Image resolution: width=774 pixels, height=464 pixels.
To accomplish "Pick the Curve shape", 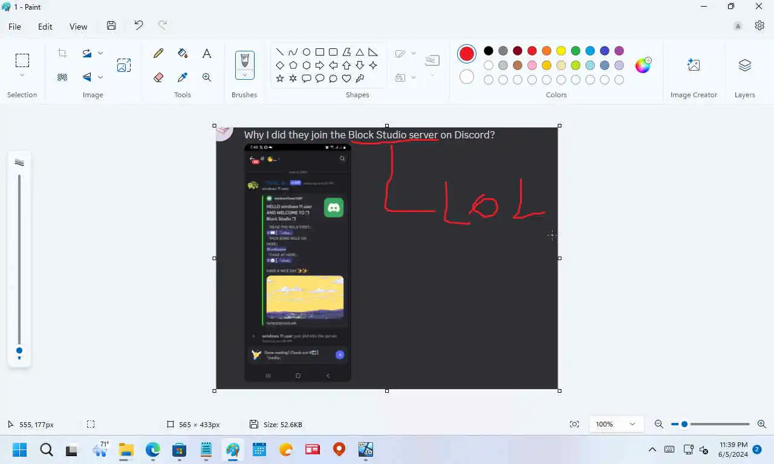I will pyautogui.click(x=293, y=52).
